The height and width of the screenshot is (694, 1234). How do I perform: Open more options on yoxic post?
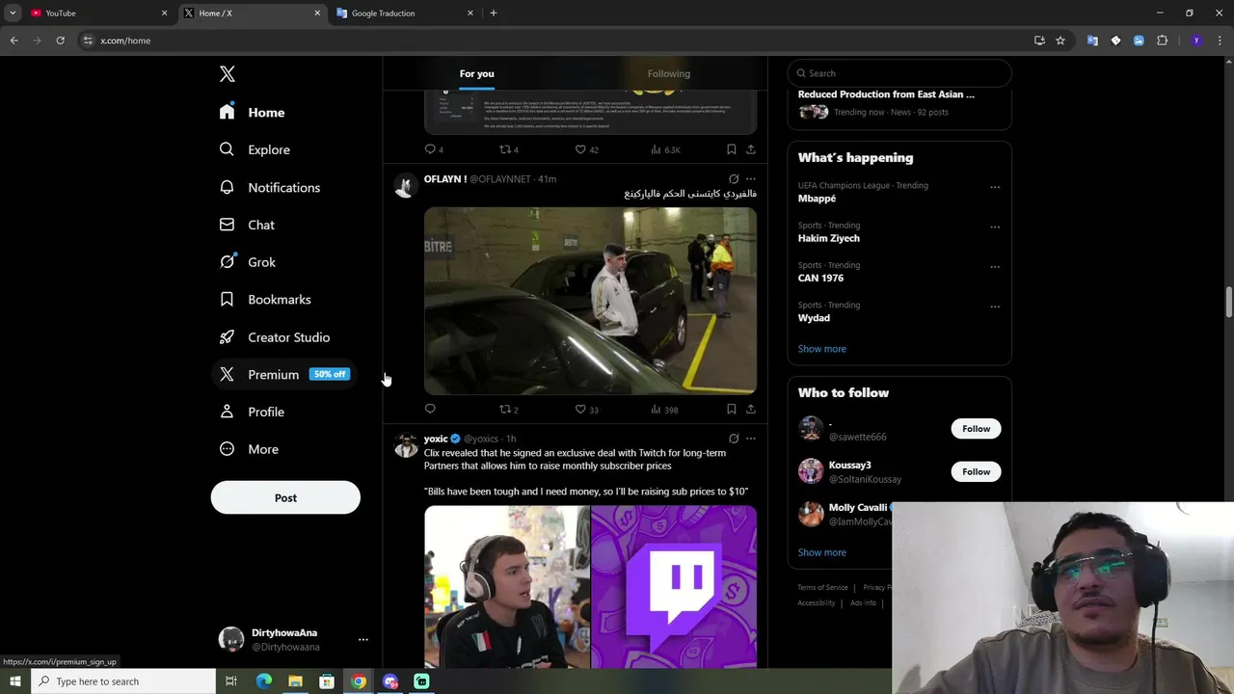click(x=751, y=439)
